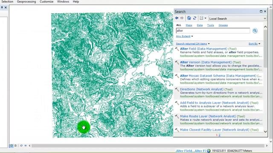Viewport: 273px width, 153px height.
Task: Open Make Closest Facility Layer link
Action: tap(215, 130)
